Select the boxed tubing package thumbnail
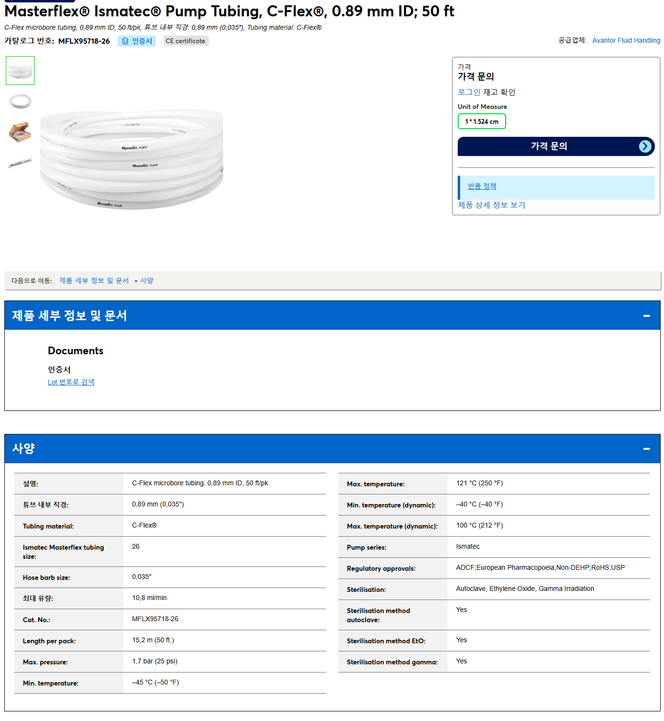Screen dimensions: 664x721 [20, 132]
